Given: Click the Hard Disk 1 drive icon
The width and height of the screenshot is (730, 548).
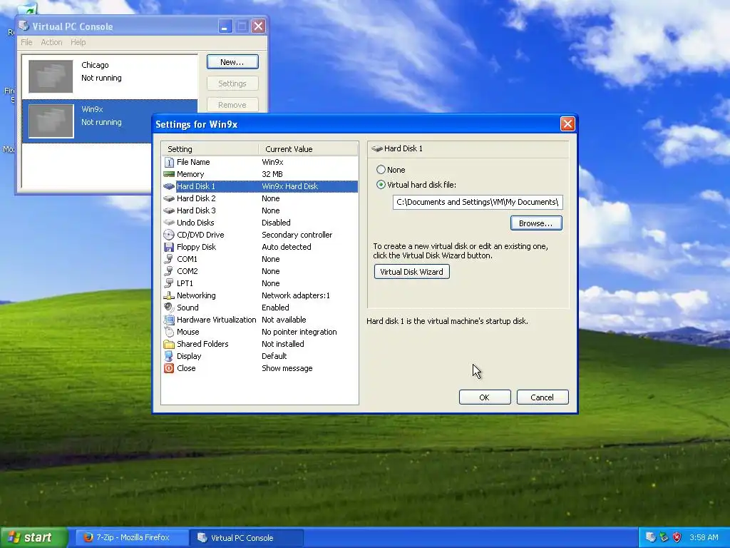Looking at the screenshot, I should pos(169,186).
